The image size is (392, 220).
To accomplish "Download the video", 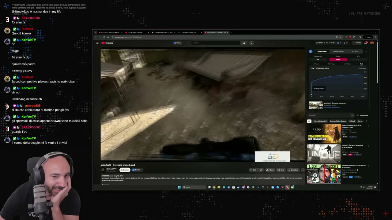I will pyautogui.click(x=293, y=170).
